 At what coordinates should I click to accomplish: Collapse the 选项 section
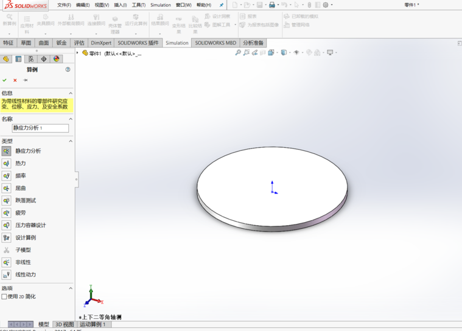71,288
